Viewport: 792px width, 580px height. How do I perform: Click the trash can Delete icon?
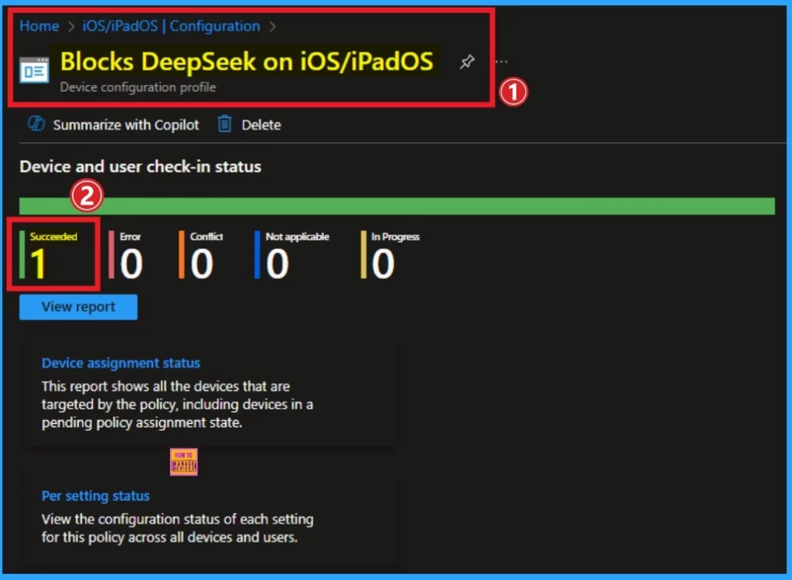click(224, 124)
